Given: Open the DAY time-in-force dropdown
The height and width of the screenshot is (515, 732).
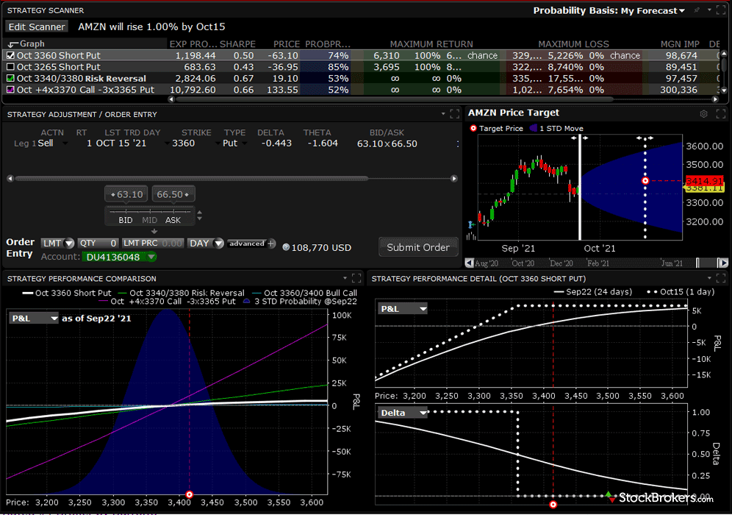Looking at the screenshot, I should pyautogui.click(x=205, y=243).
